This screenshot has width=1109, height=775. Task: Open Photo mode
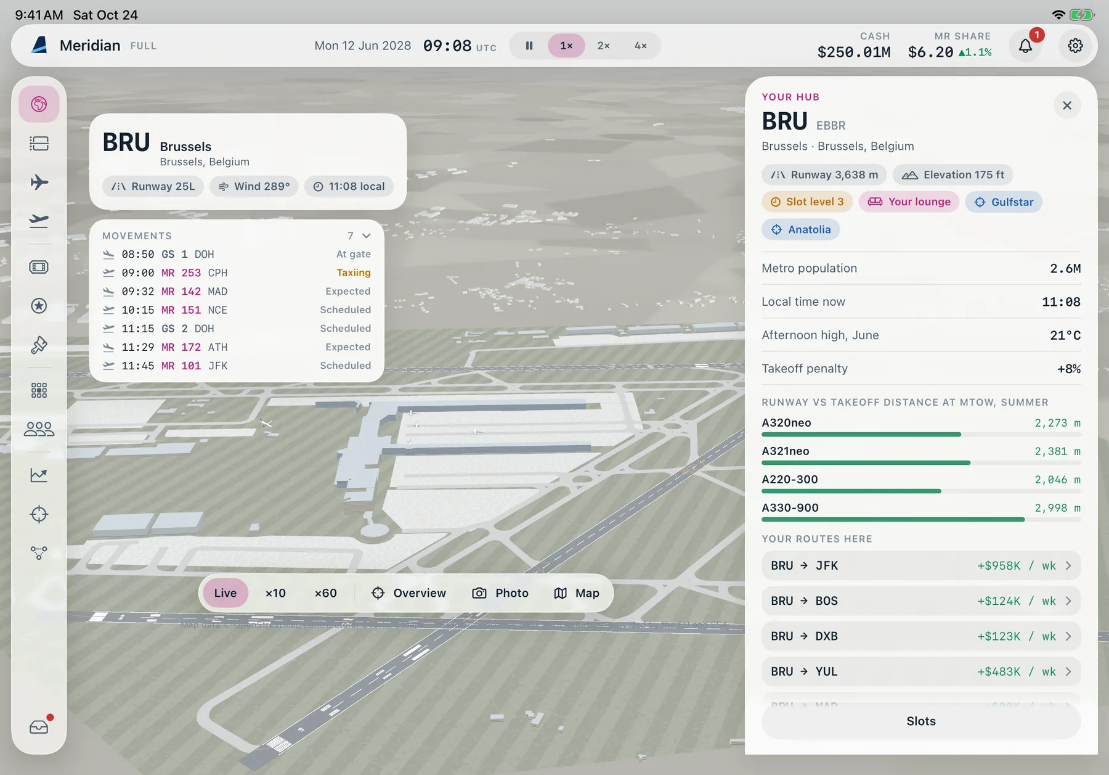click(x=500, y=593)
